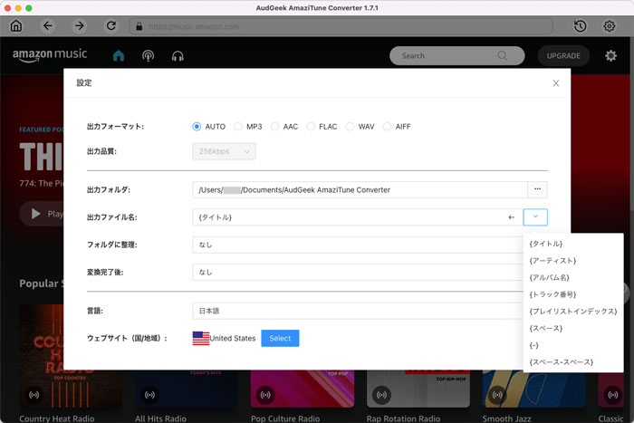Screen dimensions: 634x423
Task: Play Pop Culture Radio station icon
Action: click(x=265, y=395)
